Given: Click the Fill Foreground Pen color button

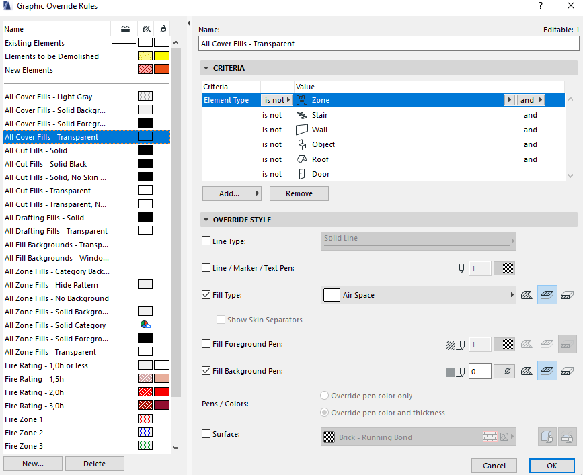Looking at the screenshot, I should point(504,344).
